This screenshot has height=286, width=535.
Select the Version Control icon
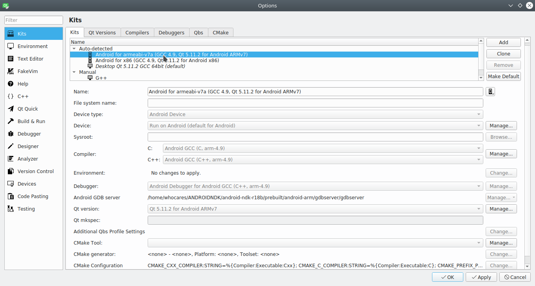pyautogui.click(x=11, y=171)
